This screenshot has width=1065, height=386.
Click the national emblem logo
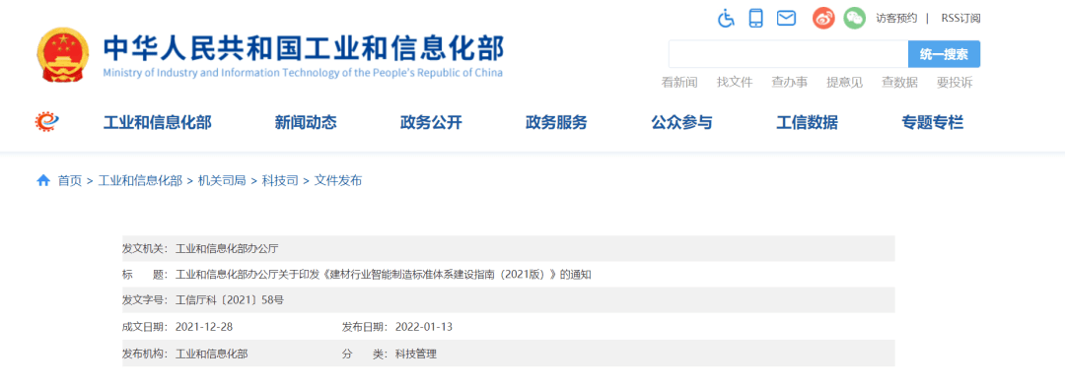click(62, 55)
